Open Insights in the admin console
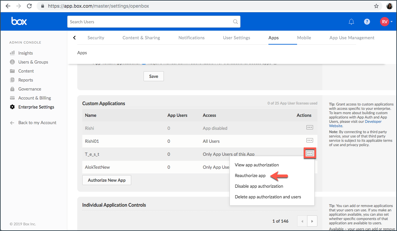This screenshot has width=397, height=231. (26, 53)
